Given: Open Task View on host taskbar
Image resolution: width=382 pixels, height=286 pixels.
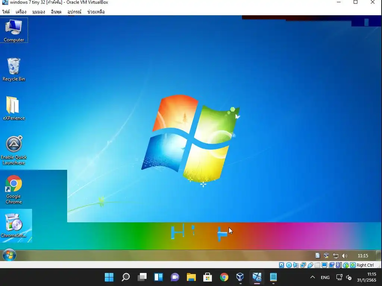Looking at the screenshot, I should pyautogui.click(x=142, y=277).
